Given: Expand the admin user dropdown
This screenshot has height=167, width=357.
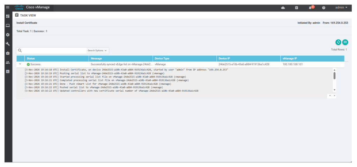Looking at the screenshot, I should coord(341,7).
